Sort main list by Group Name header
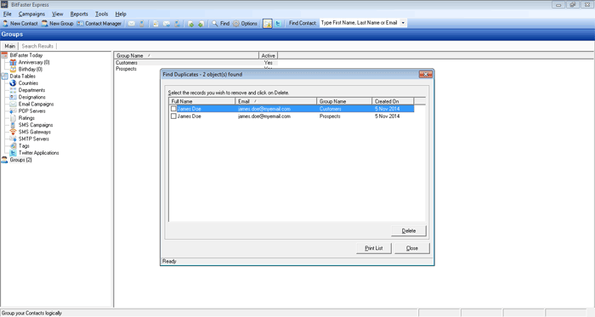 pyautogui.click(x=186, y=55)
